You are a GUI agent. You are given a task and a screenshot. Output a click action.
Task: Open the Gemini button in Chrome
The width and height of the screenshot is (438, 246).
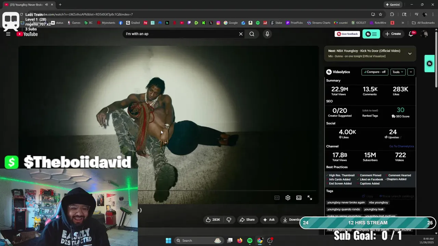392,4
